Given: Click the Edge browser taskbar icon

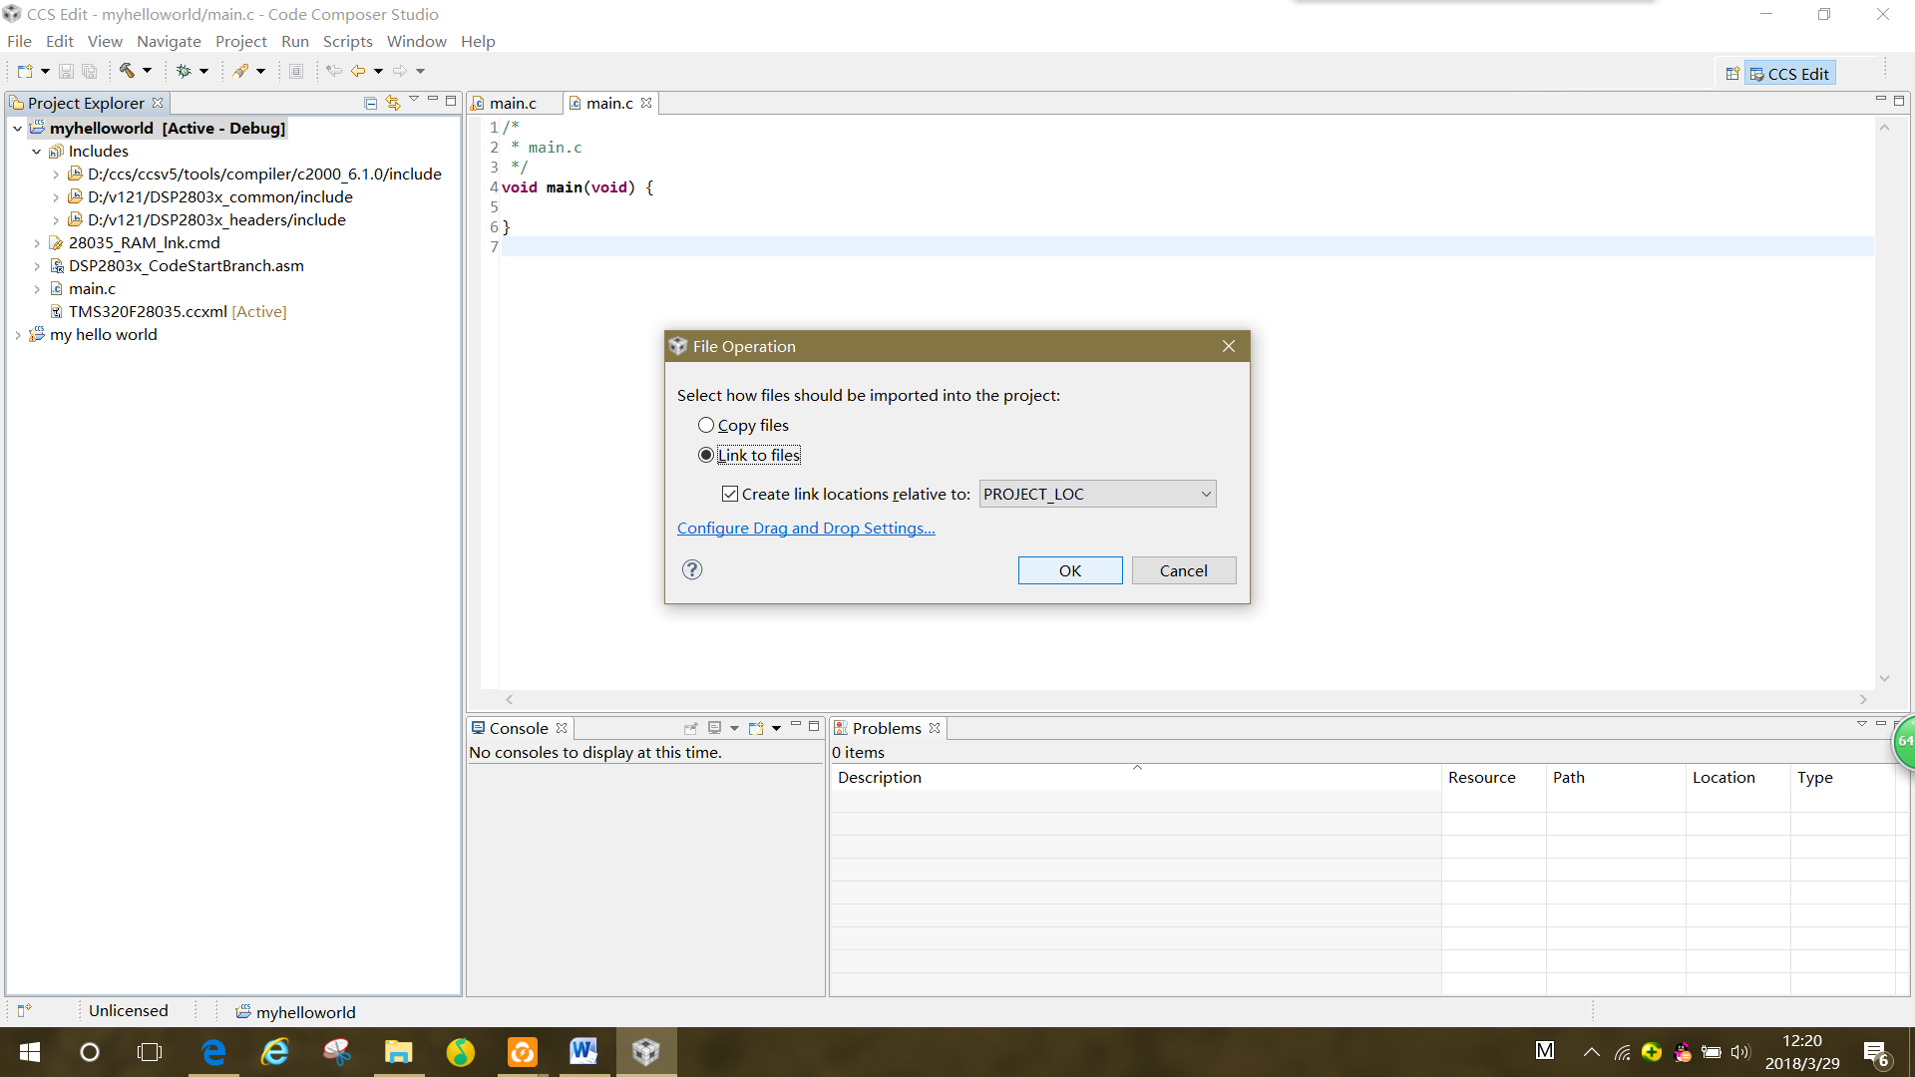Looking at the screenshot, I should click(x=213, y=1052).
